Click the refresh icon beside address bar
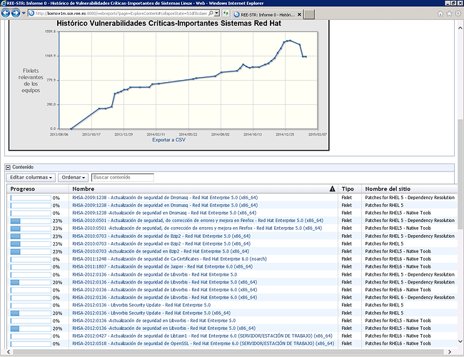This screenshot has width=464, height=357. point(226,14)
